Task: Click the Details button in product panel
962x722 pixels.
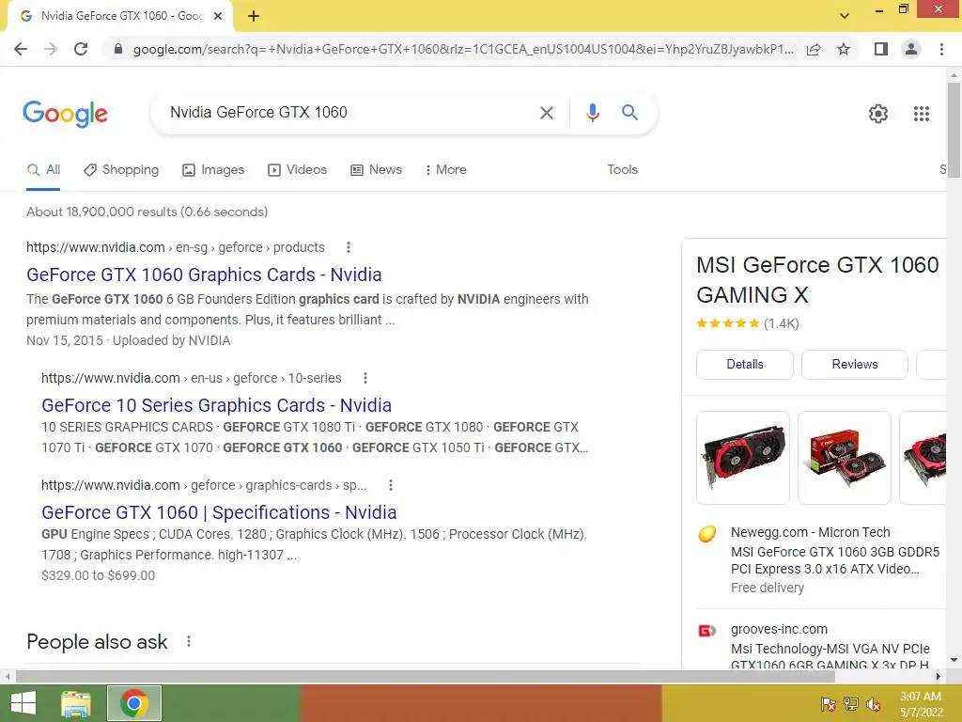Action: click(745, 365)
